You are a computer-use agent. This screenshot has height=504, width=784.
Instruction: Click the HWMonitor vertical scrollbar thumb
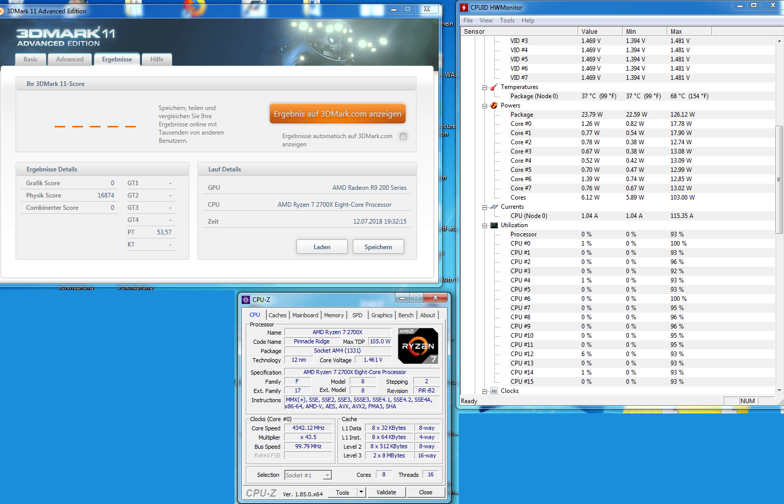779,179
